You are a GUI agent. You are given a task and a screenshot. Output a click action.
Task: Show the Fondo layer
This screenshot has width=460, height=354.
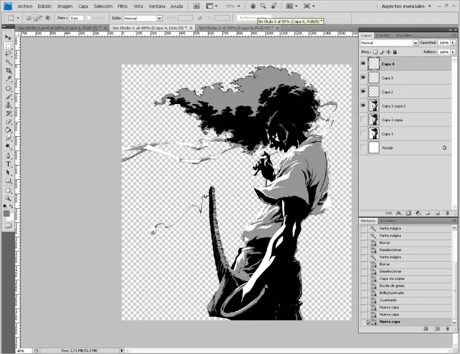363,148
